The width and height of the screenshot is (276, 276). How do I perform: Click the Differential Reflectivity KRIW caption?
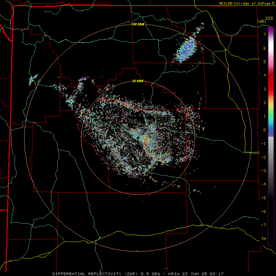(138, 274)
